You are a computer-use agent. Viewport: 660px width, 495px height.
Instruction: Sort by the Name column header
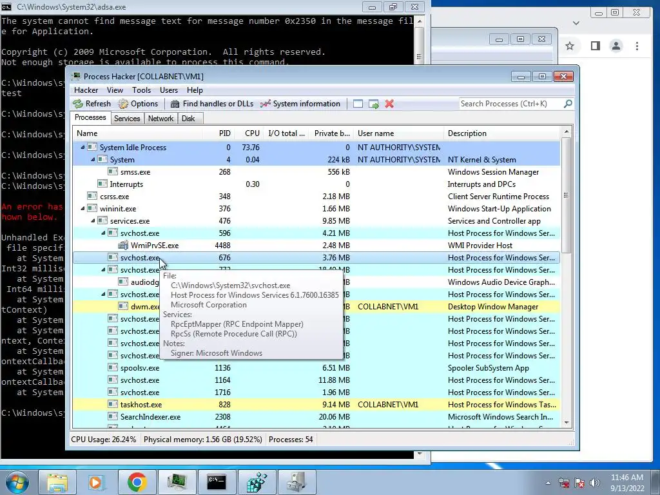click(137, 133)
